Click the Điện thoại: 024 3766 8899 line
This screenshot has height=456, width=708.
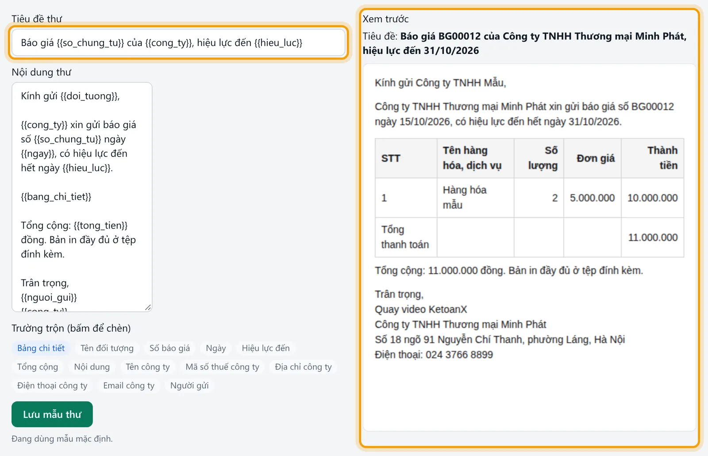coord(434,354)
